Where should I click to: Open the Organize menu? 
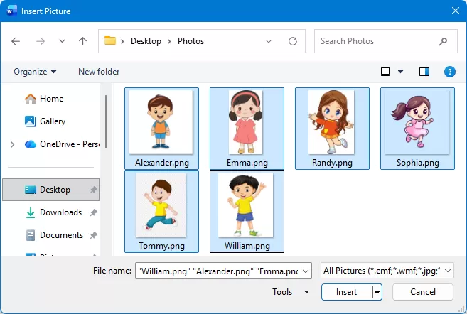click(x=35, y=72)
